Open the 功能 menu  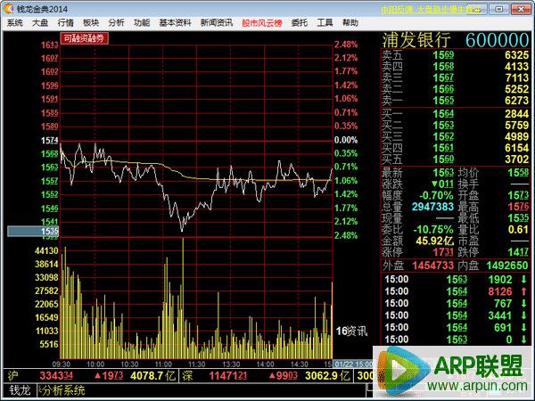[142, 23]
